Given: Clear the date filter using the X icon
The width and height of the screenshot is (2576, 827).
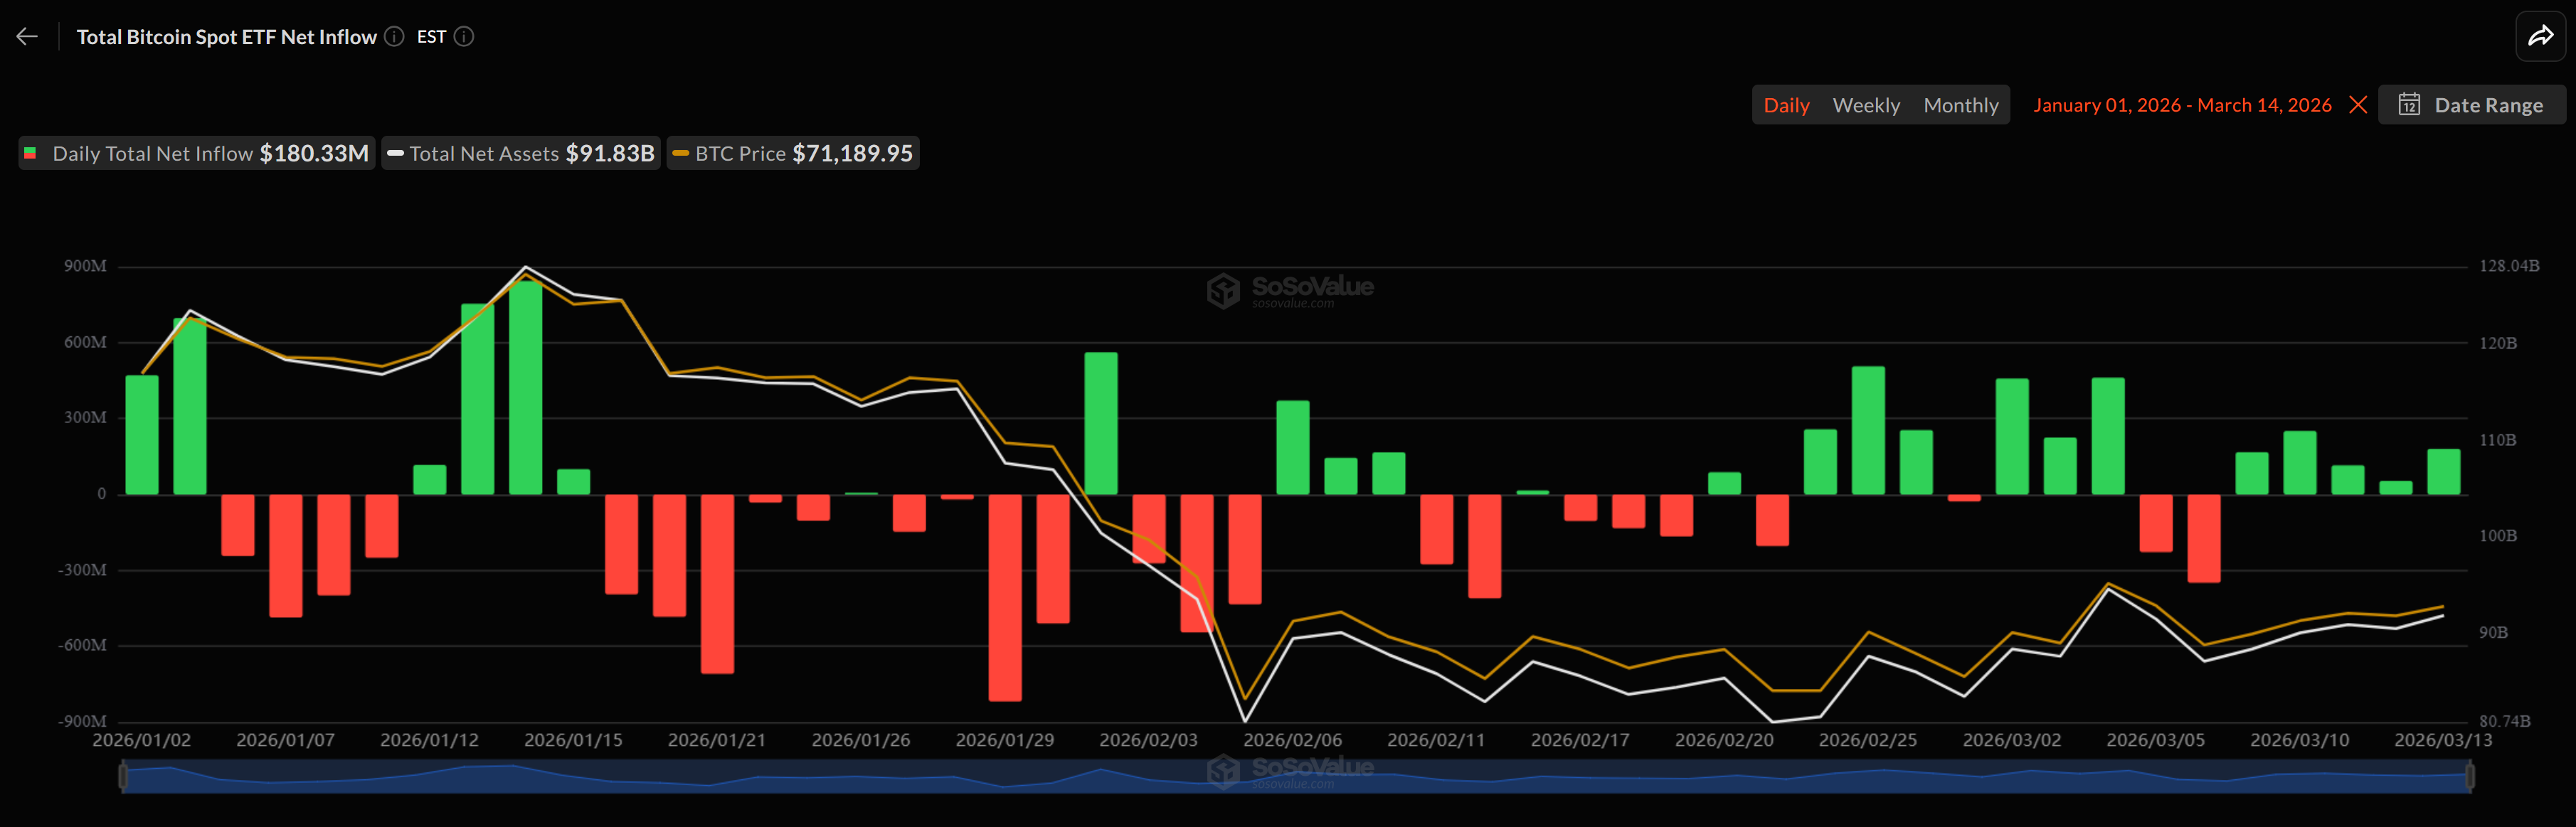Looking at the screenshot, I should [x=2358, y=104].
